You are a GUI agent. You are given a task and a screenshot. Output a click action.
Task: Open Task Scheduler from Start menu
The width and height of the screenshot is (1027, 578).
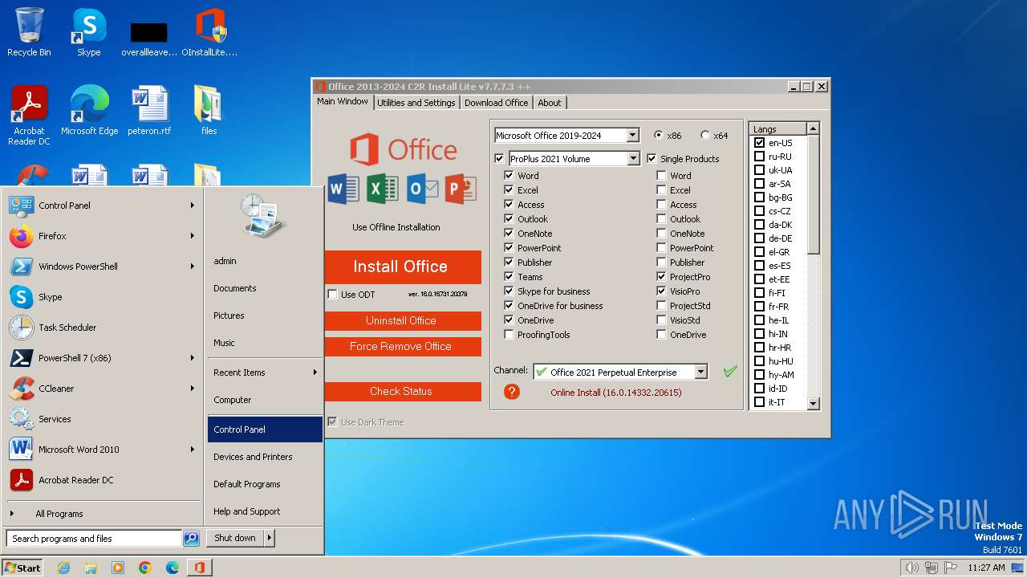point(102,328)
